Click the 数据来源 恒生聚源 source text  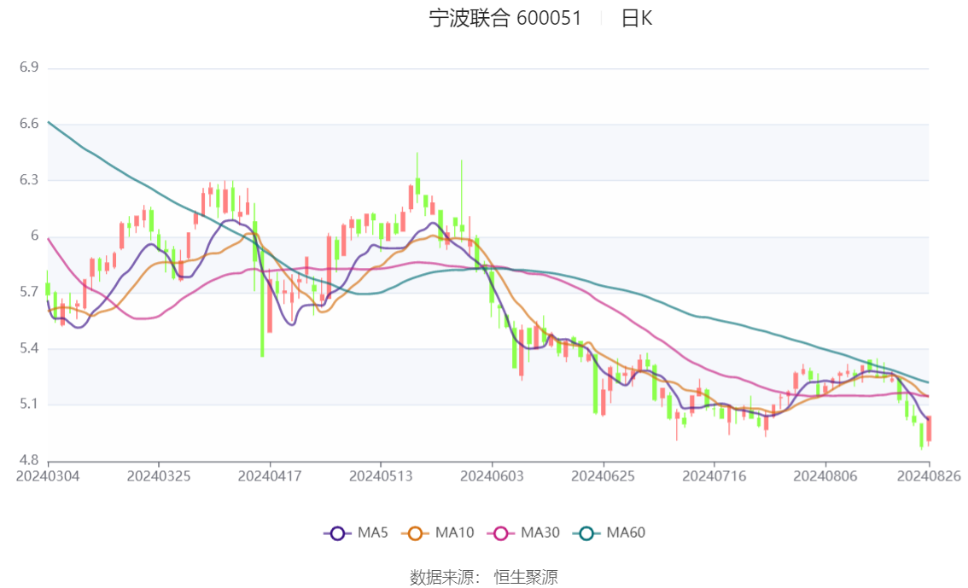(484, 578)
